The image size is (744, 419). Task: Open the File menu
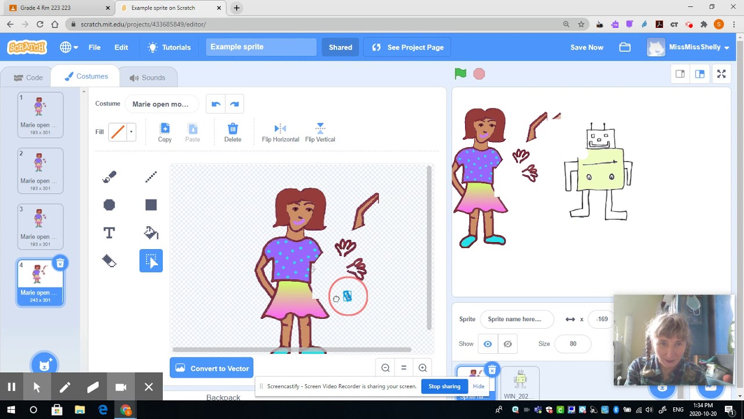click(x=94, y=47)
